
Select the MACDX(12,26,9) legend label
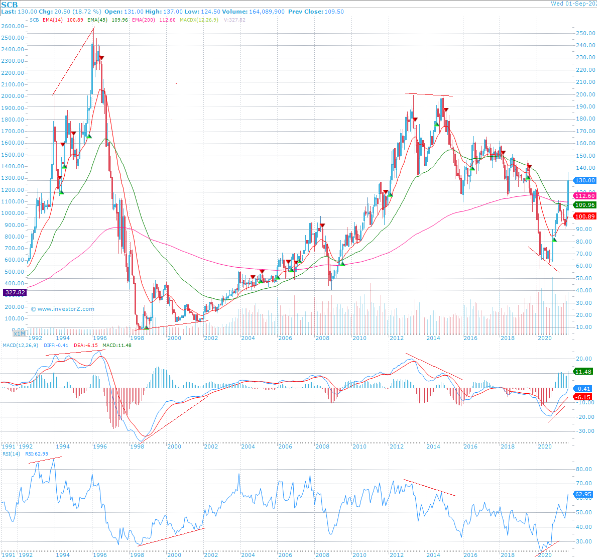(199, 20)
